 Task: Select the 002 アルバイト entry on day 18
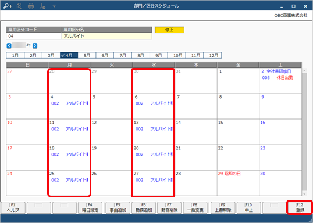pyautogui.click(x=69, y=154)
